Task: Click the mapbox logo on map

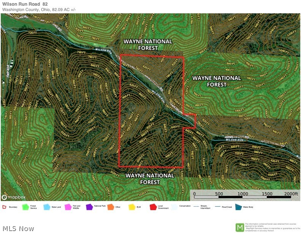Action: tap(14, 197)
